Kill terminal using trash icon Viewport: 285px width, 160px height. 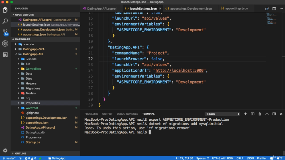[x=260, y=114]
